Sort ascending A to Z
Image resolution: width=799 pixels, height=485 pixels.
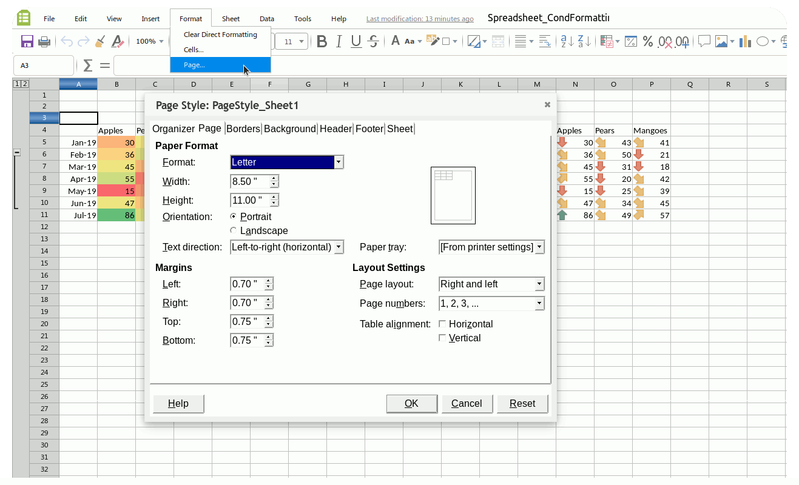(x=567, y=41)
